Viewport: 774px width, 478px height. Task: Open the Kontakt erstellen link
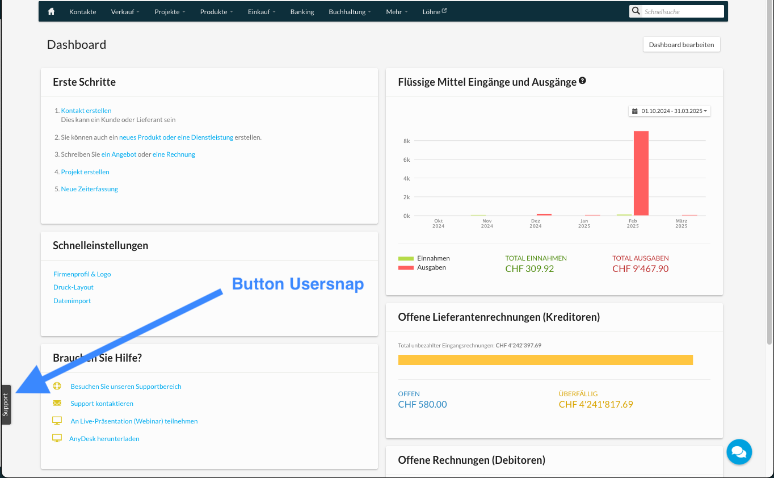pyautogui.click(x=86, y=111)
